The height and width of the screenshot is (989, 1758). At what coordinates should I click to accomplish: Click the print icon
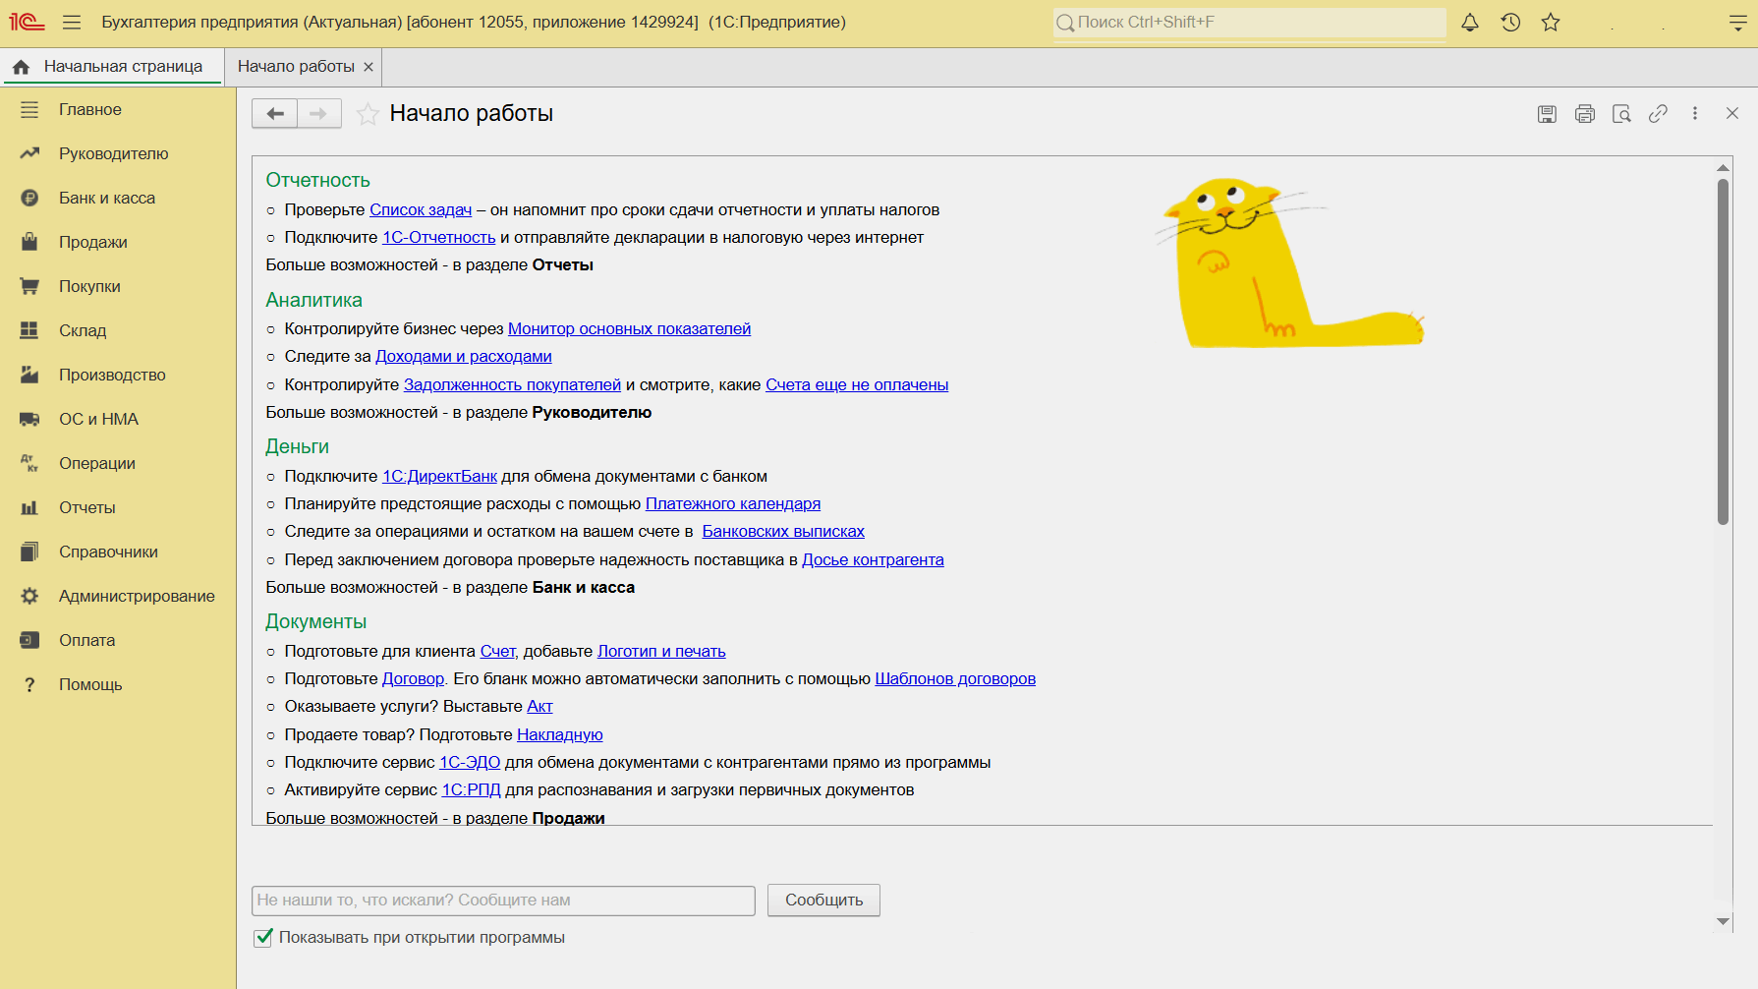(1584, 114)
